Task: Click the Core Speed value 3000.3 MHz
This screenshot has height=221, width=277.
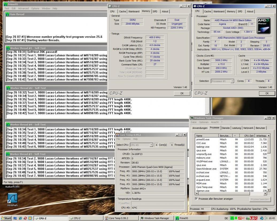Action: pos(221,60)
